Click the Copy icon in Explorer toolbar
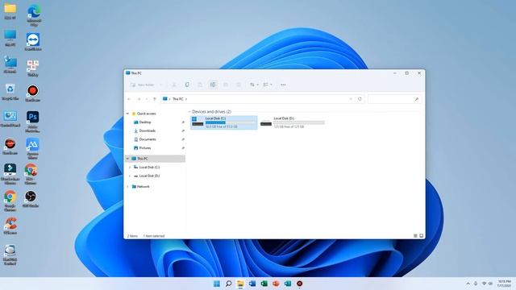Image resolution: width=516 pixels, height=290 pixels. tap(187, 85)
